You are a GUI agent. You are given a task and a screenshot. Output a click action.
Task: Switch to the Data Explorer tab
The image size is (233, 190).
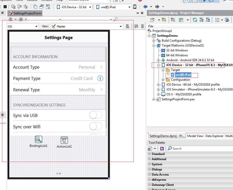pyautogui.click(x=214, y=136)
